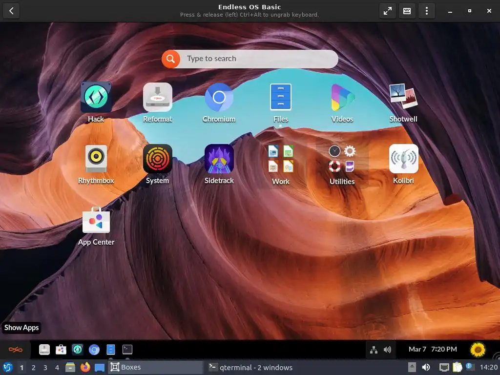Open the Files desktop icon
This screenshot has width=500, height=375.
(x=281, y=97)
